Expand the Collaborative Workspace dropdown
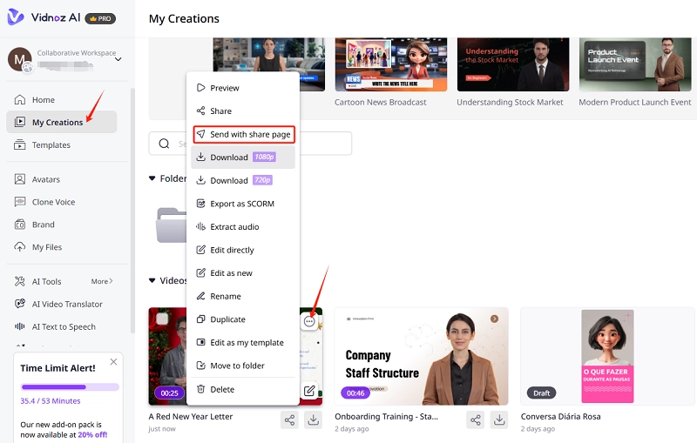This screenshot has width=697, height=443. click(x=118, y=59)
